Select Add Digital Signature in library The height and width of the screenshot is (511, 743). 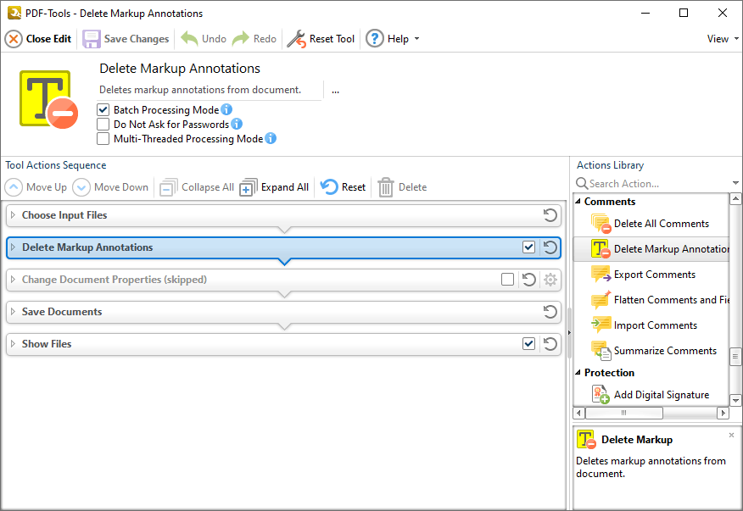tap(650, 395)
